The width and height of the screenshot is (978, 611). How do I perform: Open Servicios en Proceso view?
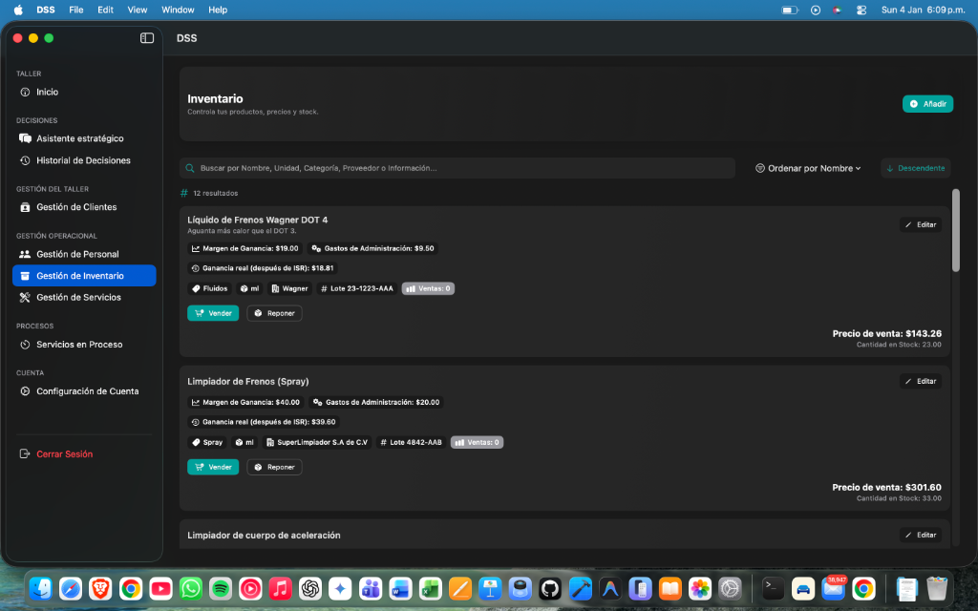(x=78, y=344)
